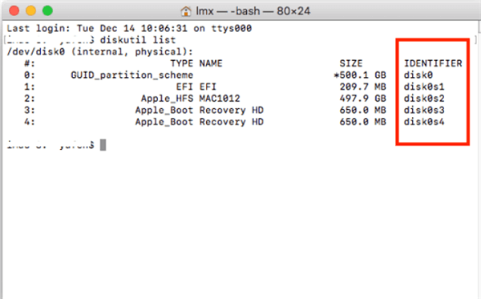Screen dimensions: 481x299
Task: Click the 'disk0' identifier
Action: tap(418, 75)
